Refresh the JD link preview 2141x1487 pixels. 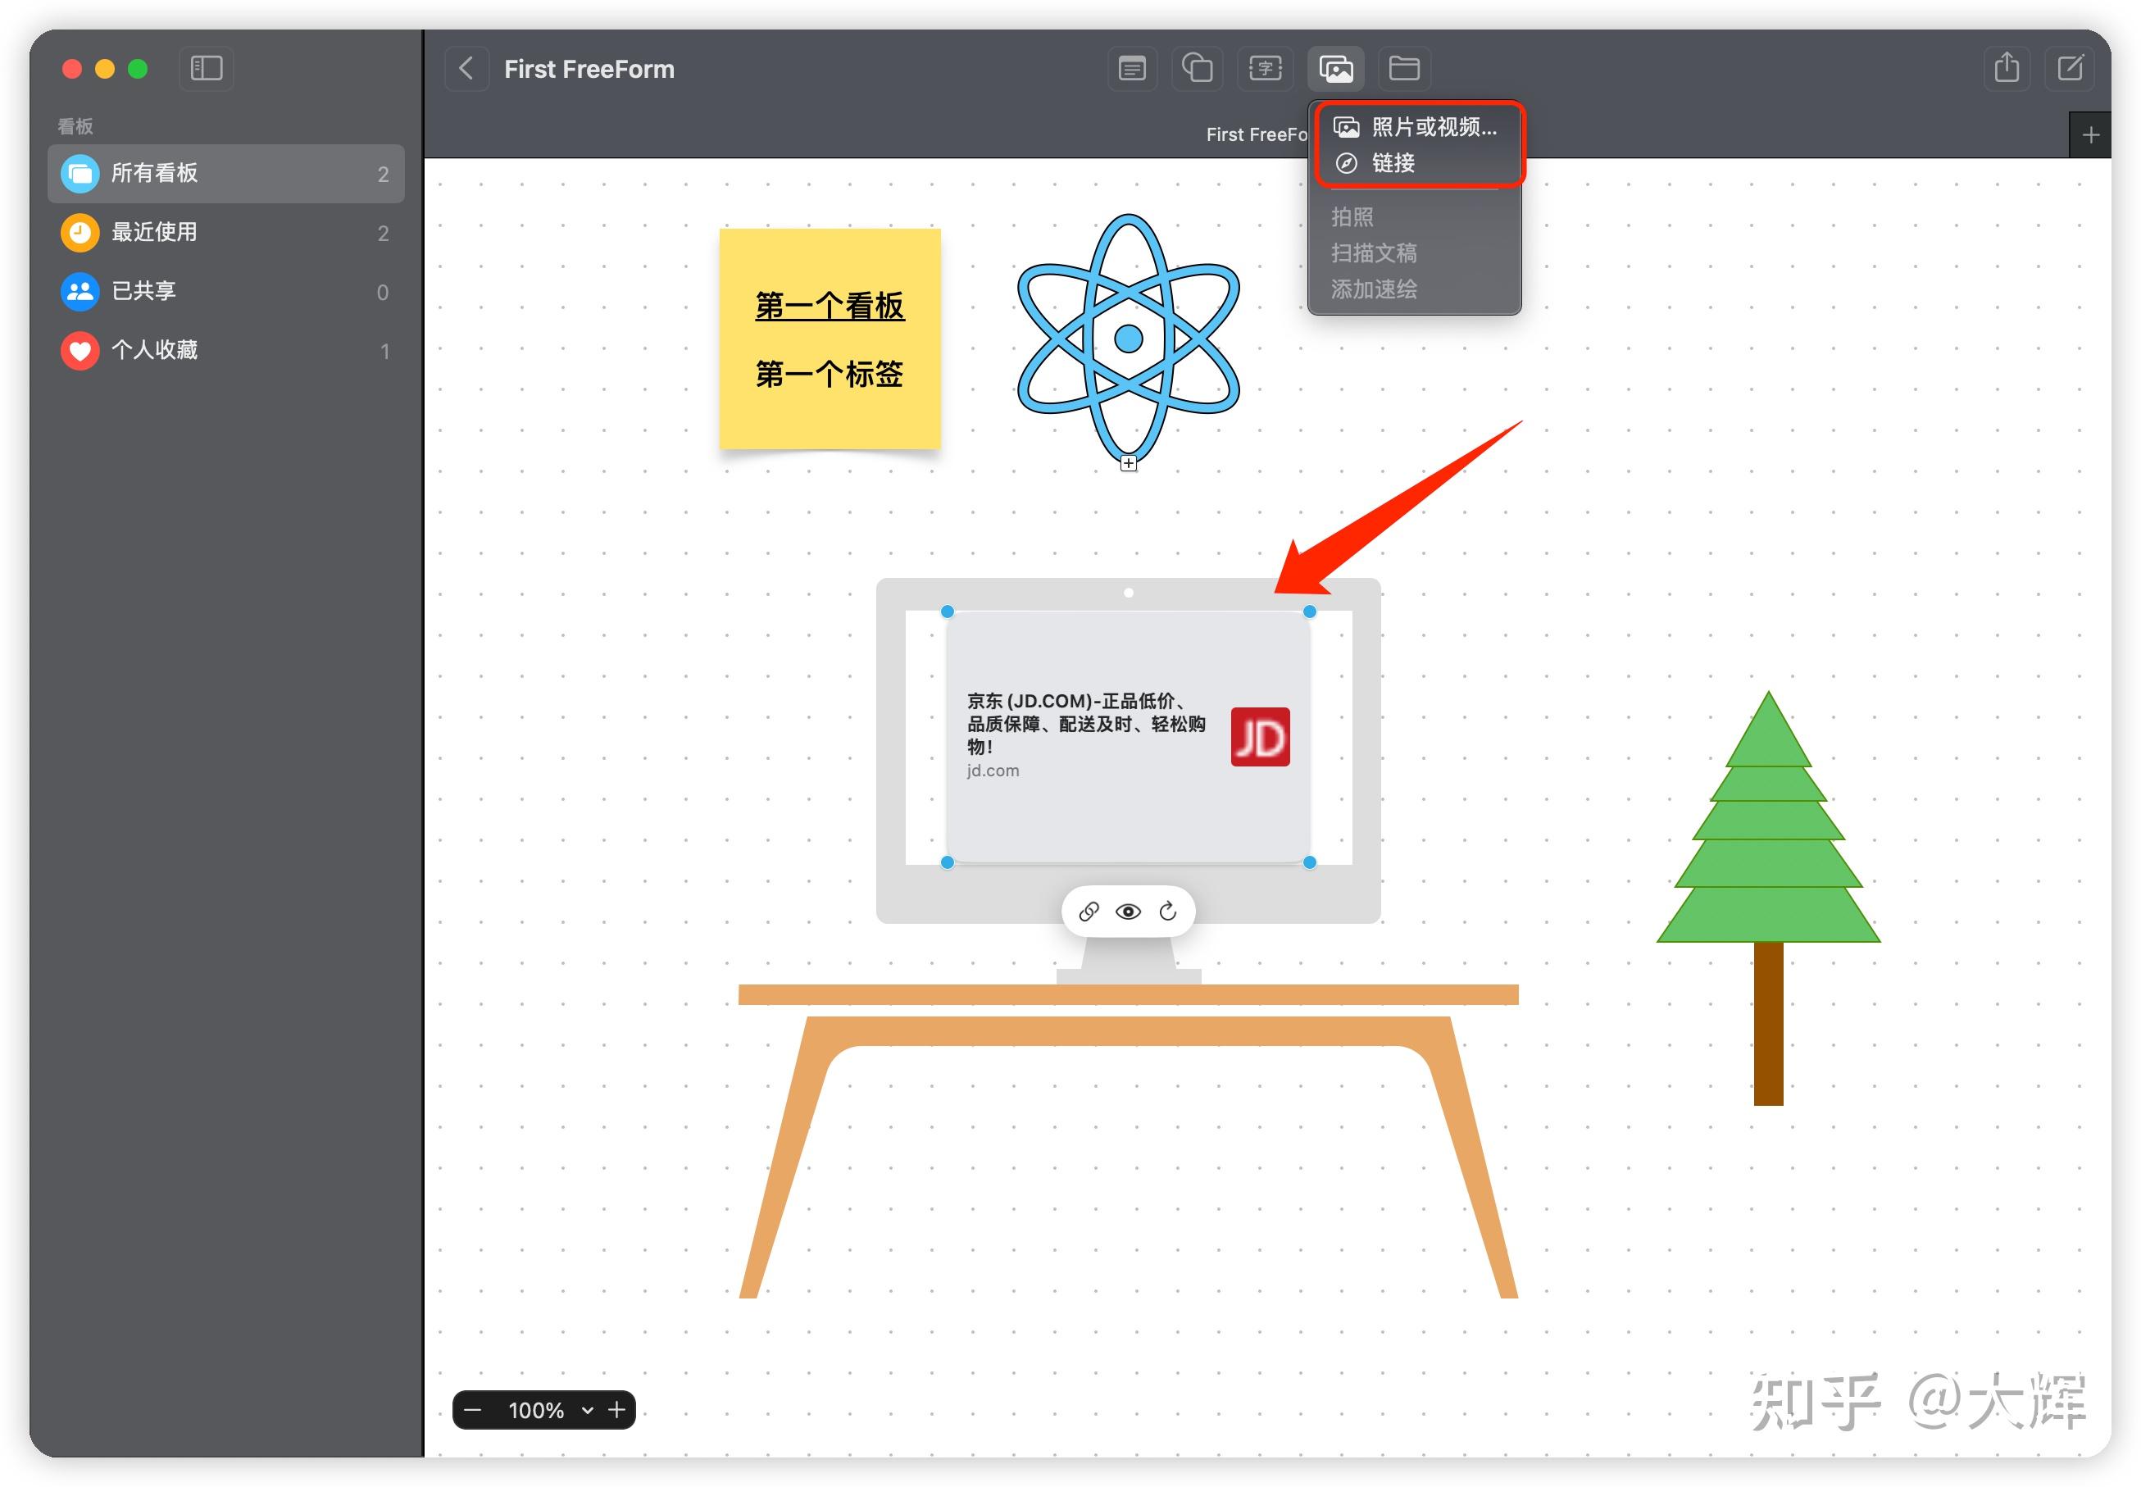pyautogui.click(x=1168, y=910)
